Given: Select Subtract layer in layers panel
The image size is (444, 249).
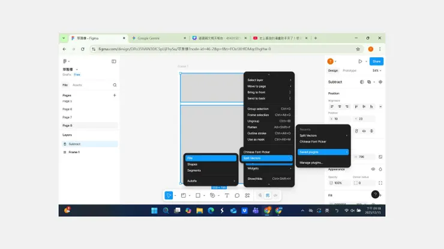Looking at the screenshot, I should [89, 144].
